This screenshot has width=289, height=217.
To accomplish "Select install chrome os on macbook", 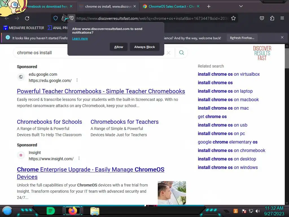I will 228,100.
